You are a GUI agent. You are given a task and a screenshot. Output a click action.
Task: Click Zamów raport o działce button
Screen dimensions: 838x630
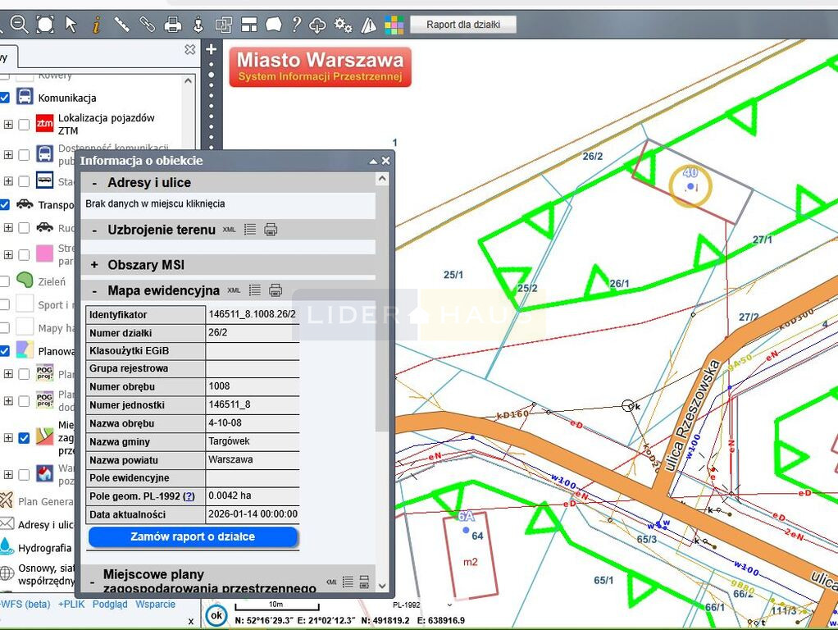point(193,537)
